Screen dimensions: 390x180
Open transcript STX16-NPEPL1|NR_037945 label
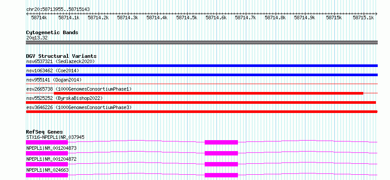pos(55,137)
